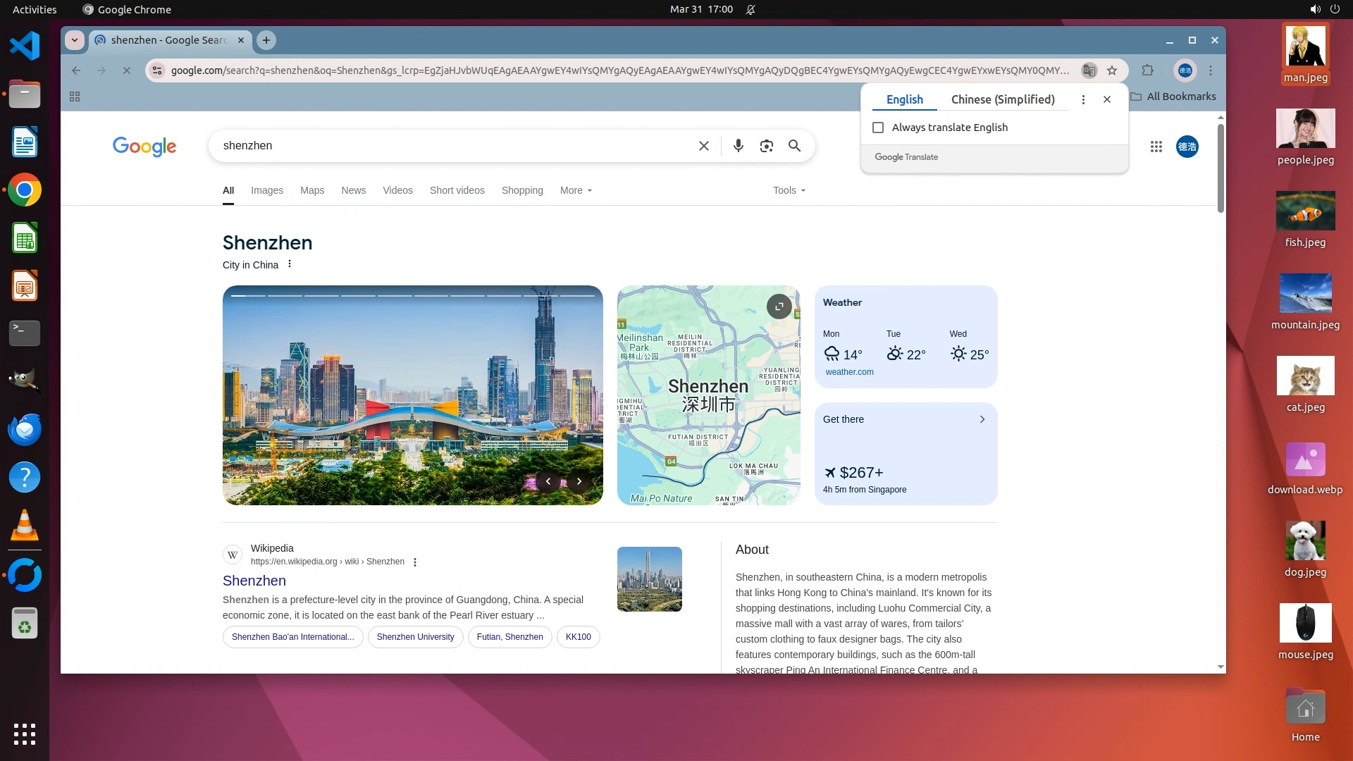The height and width of the screenshot is (761, 1353).
Task: Open the Tools dropdown
Action: point(789,190)
